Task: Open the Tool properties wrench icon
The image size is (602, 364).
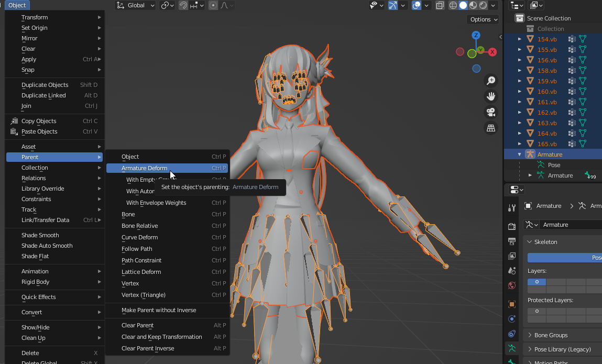Action: [512, 208]
